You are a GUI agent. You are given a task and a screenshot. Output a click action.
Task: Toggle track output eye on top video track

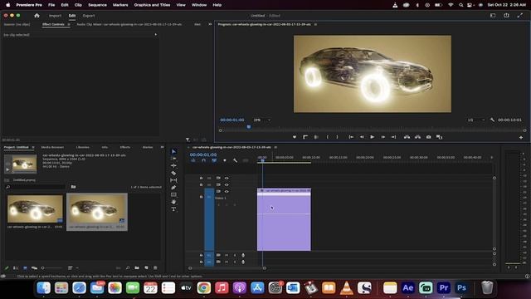[227, 178]
